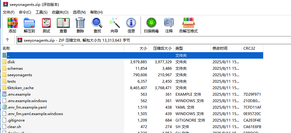Select the .env.example file name

[19, 94]
